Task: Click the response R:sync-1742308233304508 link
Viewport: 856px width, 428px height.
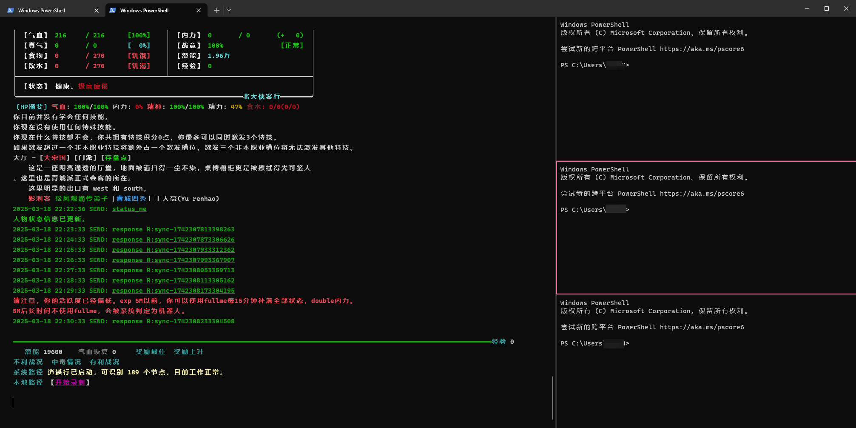Action: pyautogui.click(x=173, y=321)
